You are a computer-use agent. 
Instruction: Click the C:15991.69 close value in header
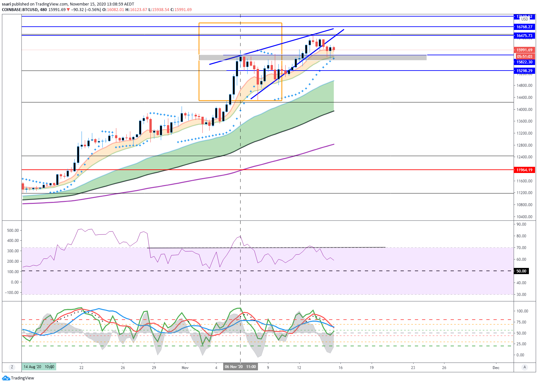point(181,10)
